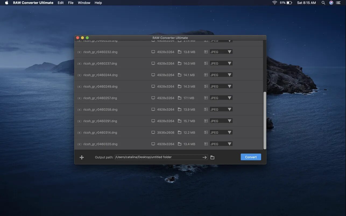The width and height of the screenshot is (346, 216).
Task: Open JPEG format dropdown for ricoh_gr_r0460249.dng
Action: (221, 87)
